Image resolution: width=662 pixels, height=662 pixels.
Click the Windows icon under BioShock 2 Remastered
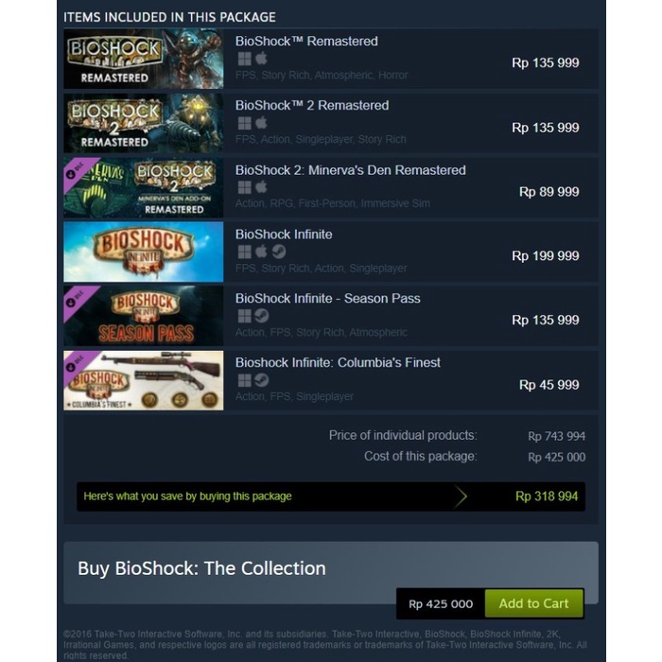(x=244, y=123)
